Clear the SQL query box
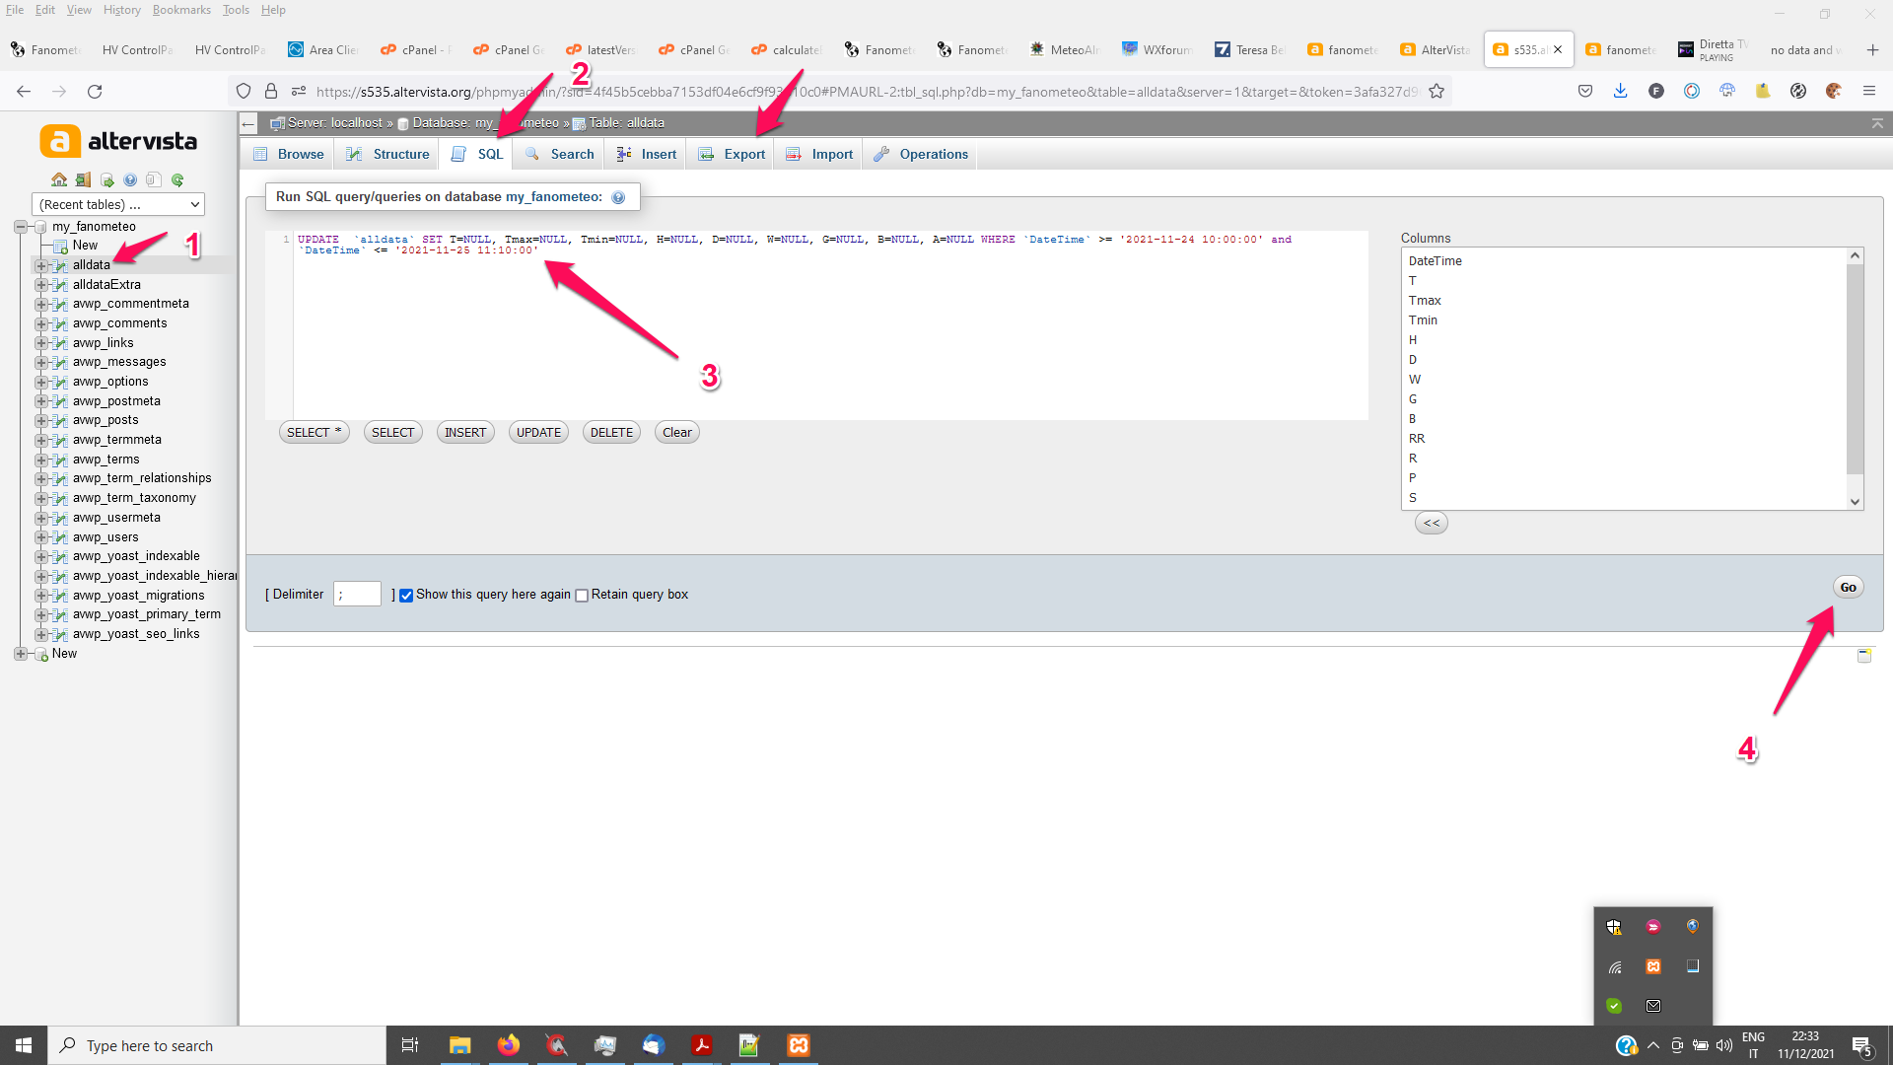Image resolution: width=1893 pixels, height=1065 pixels. 676,432
